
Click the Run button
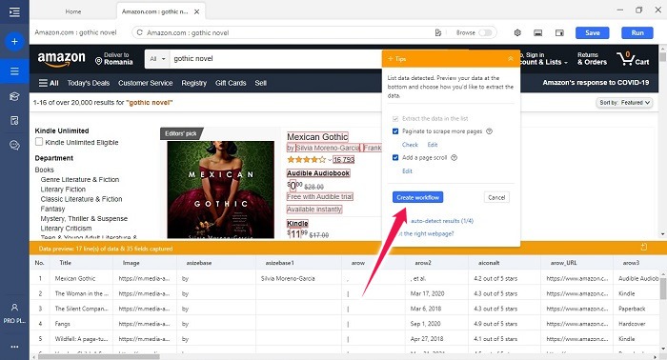[x=637, y=32]
